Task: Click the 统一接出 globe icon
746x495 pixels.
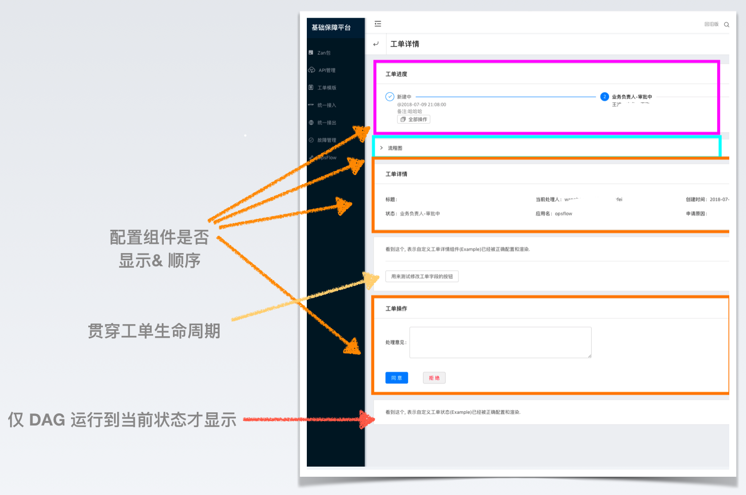Action: coord(311,122)
